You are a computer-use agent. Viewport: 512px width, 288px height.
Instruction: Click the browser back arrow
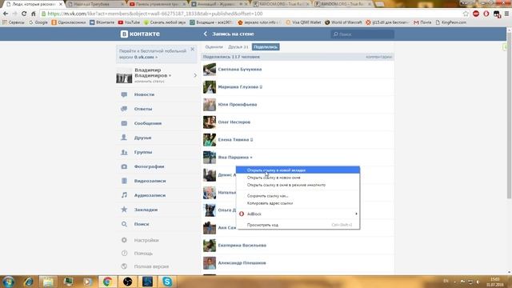click(x=6, y=14)
